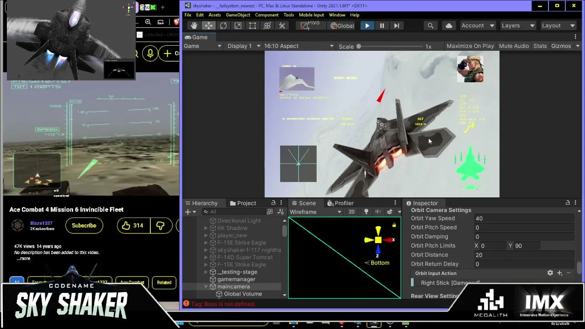Toggle Maximize On Play
The height and width of the screenshot is (329, 585).
tap(470, 46)
